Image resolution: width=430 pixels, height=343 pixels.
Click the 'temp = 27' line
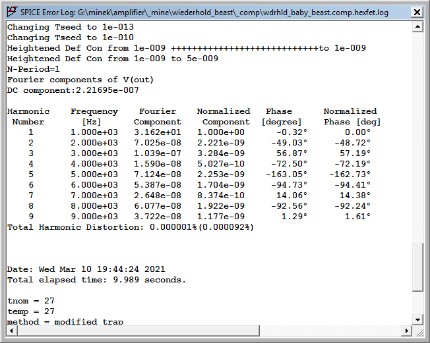(31, 311)
